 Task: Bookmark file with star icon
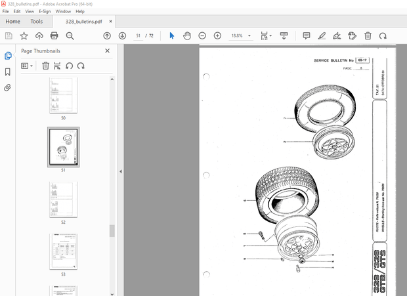tap(24, 36)
